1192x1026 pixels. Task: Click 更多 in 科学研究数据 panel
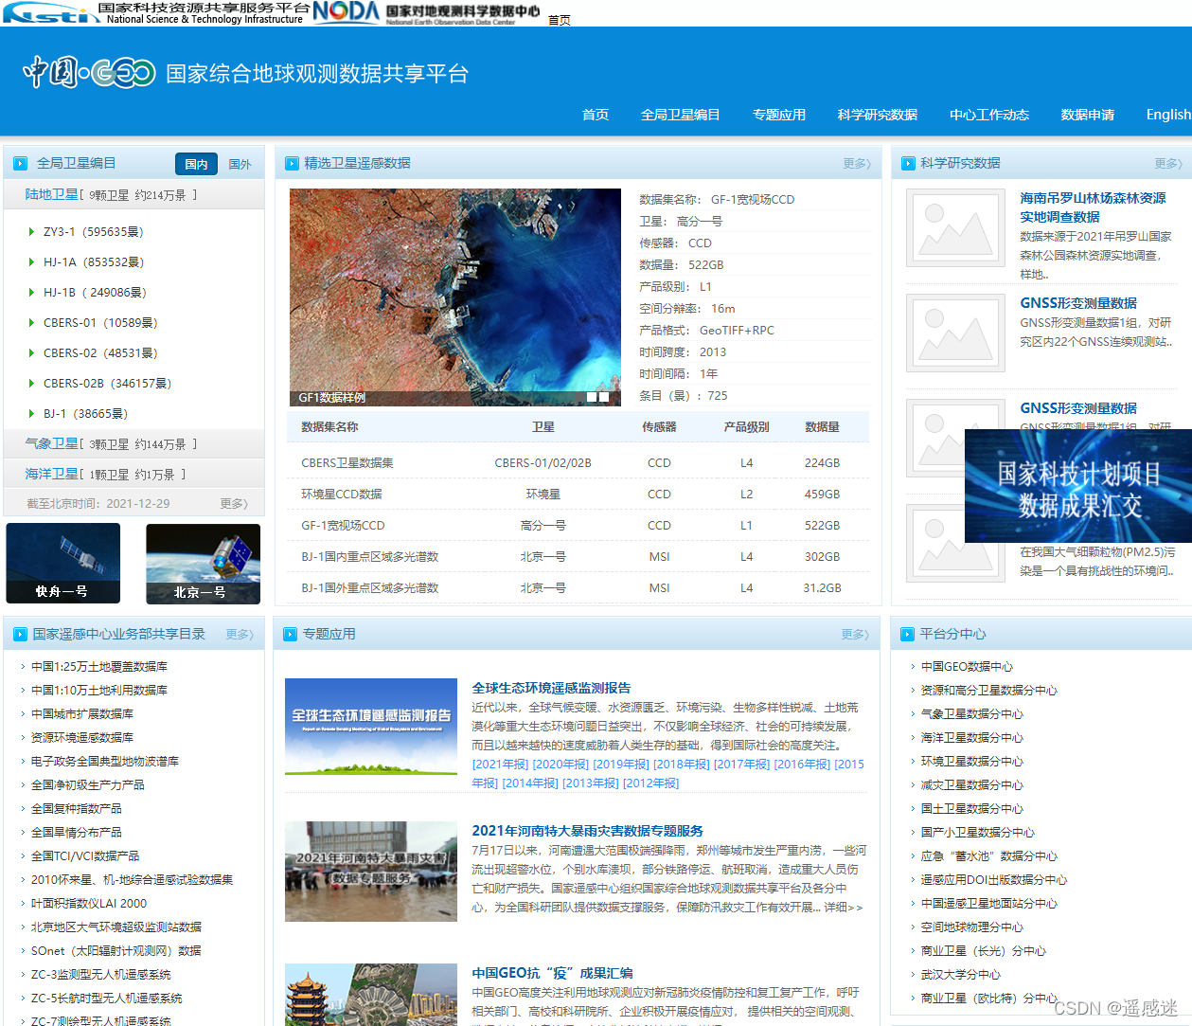point(1168,164)
